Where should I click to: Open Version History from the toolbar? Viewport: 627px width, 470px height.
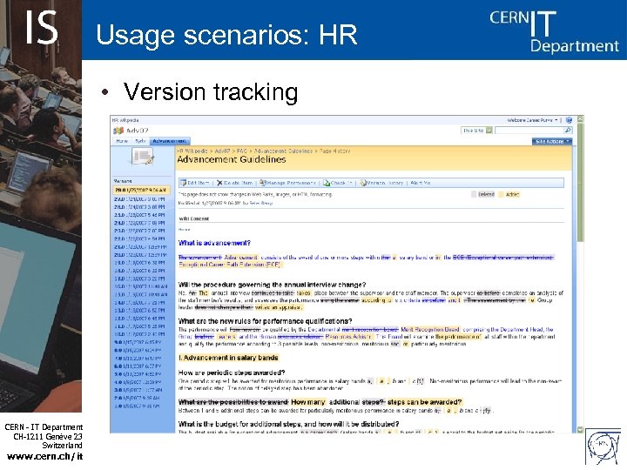(381, 183)
